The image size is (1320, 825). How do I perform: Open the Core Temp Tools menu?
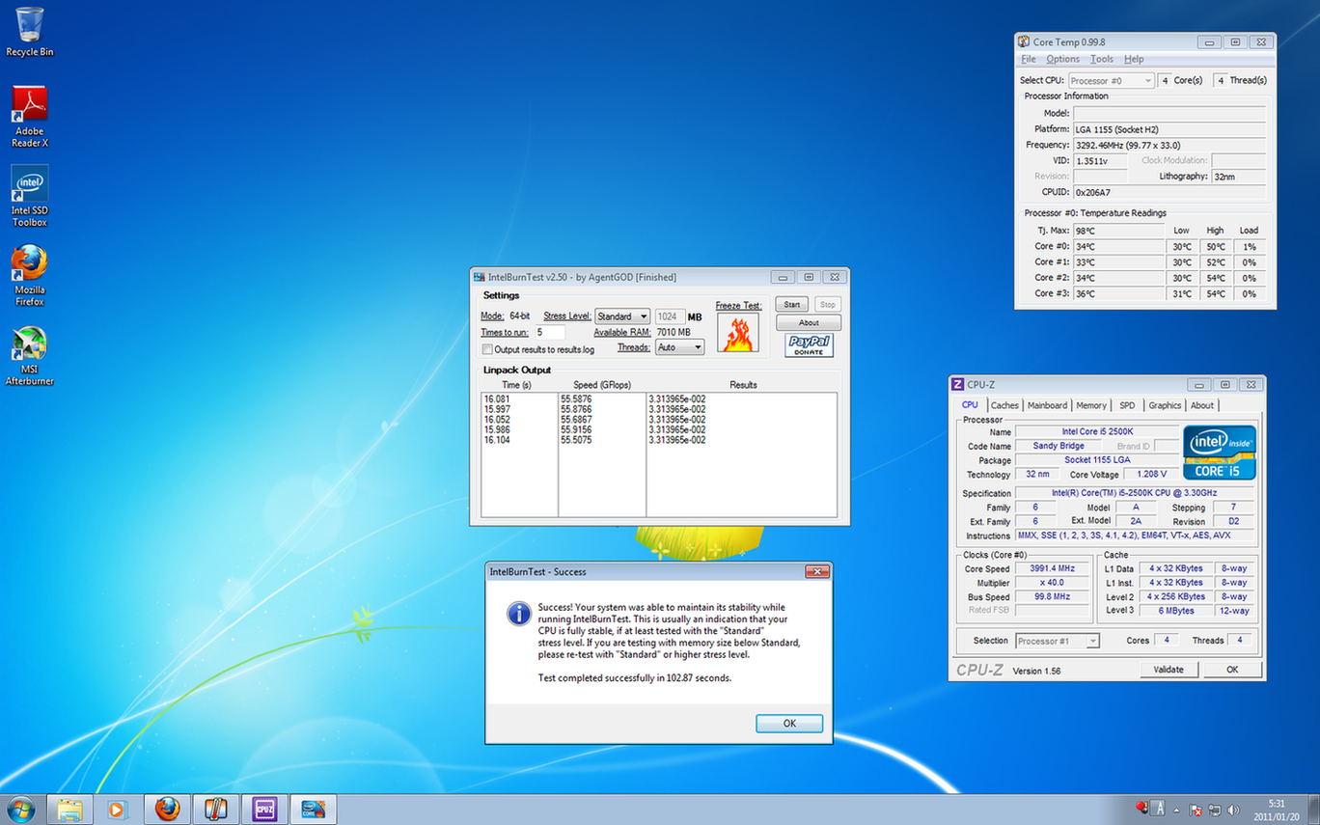click(1102, 59)
